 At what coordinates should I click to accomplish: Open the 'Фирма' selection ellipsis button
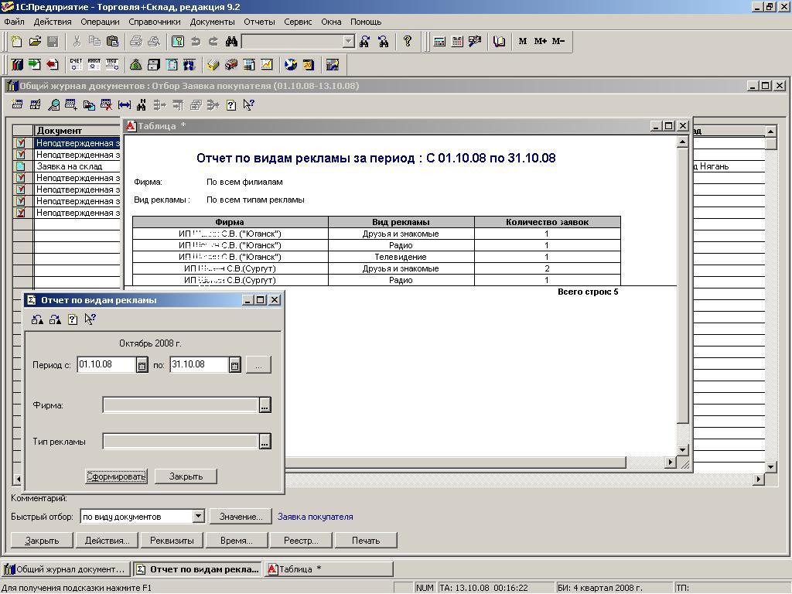tap(265, 405)
